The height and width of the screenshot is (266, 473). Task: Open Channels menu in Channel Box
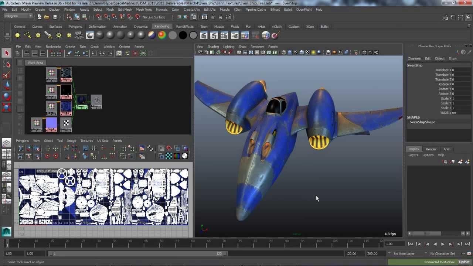point(414,59)
